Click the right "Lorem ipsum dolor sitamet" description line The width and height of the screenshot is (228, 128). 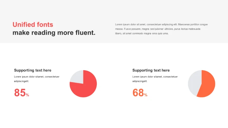[x=155, y=76]
